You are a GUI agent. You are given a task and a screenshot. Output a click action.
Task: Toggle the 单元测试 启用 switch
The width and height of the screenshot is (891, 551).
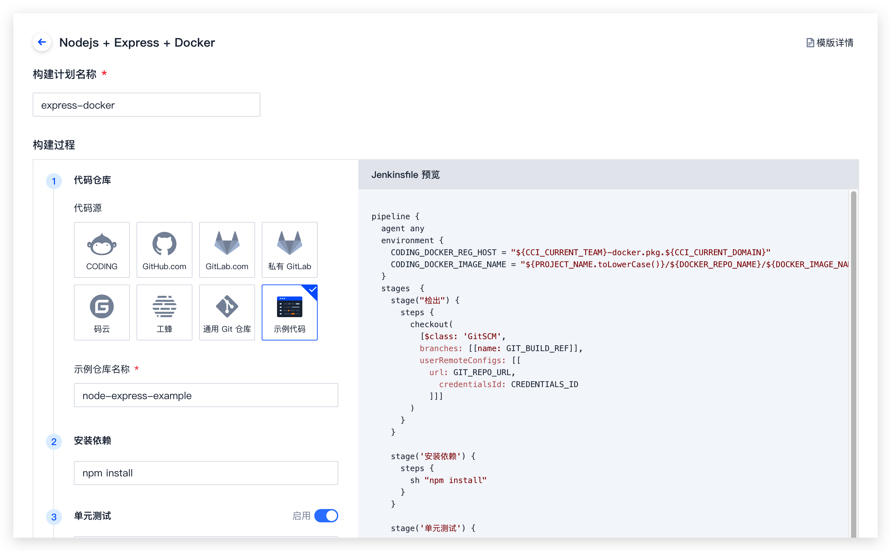point(326,516)
